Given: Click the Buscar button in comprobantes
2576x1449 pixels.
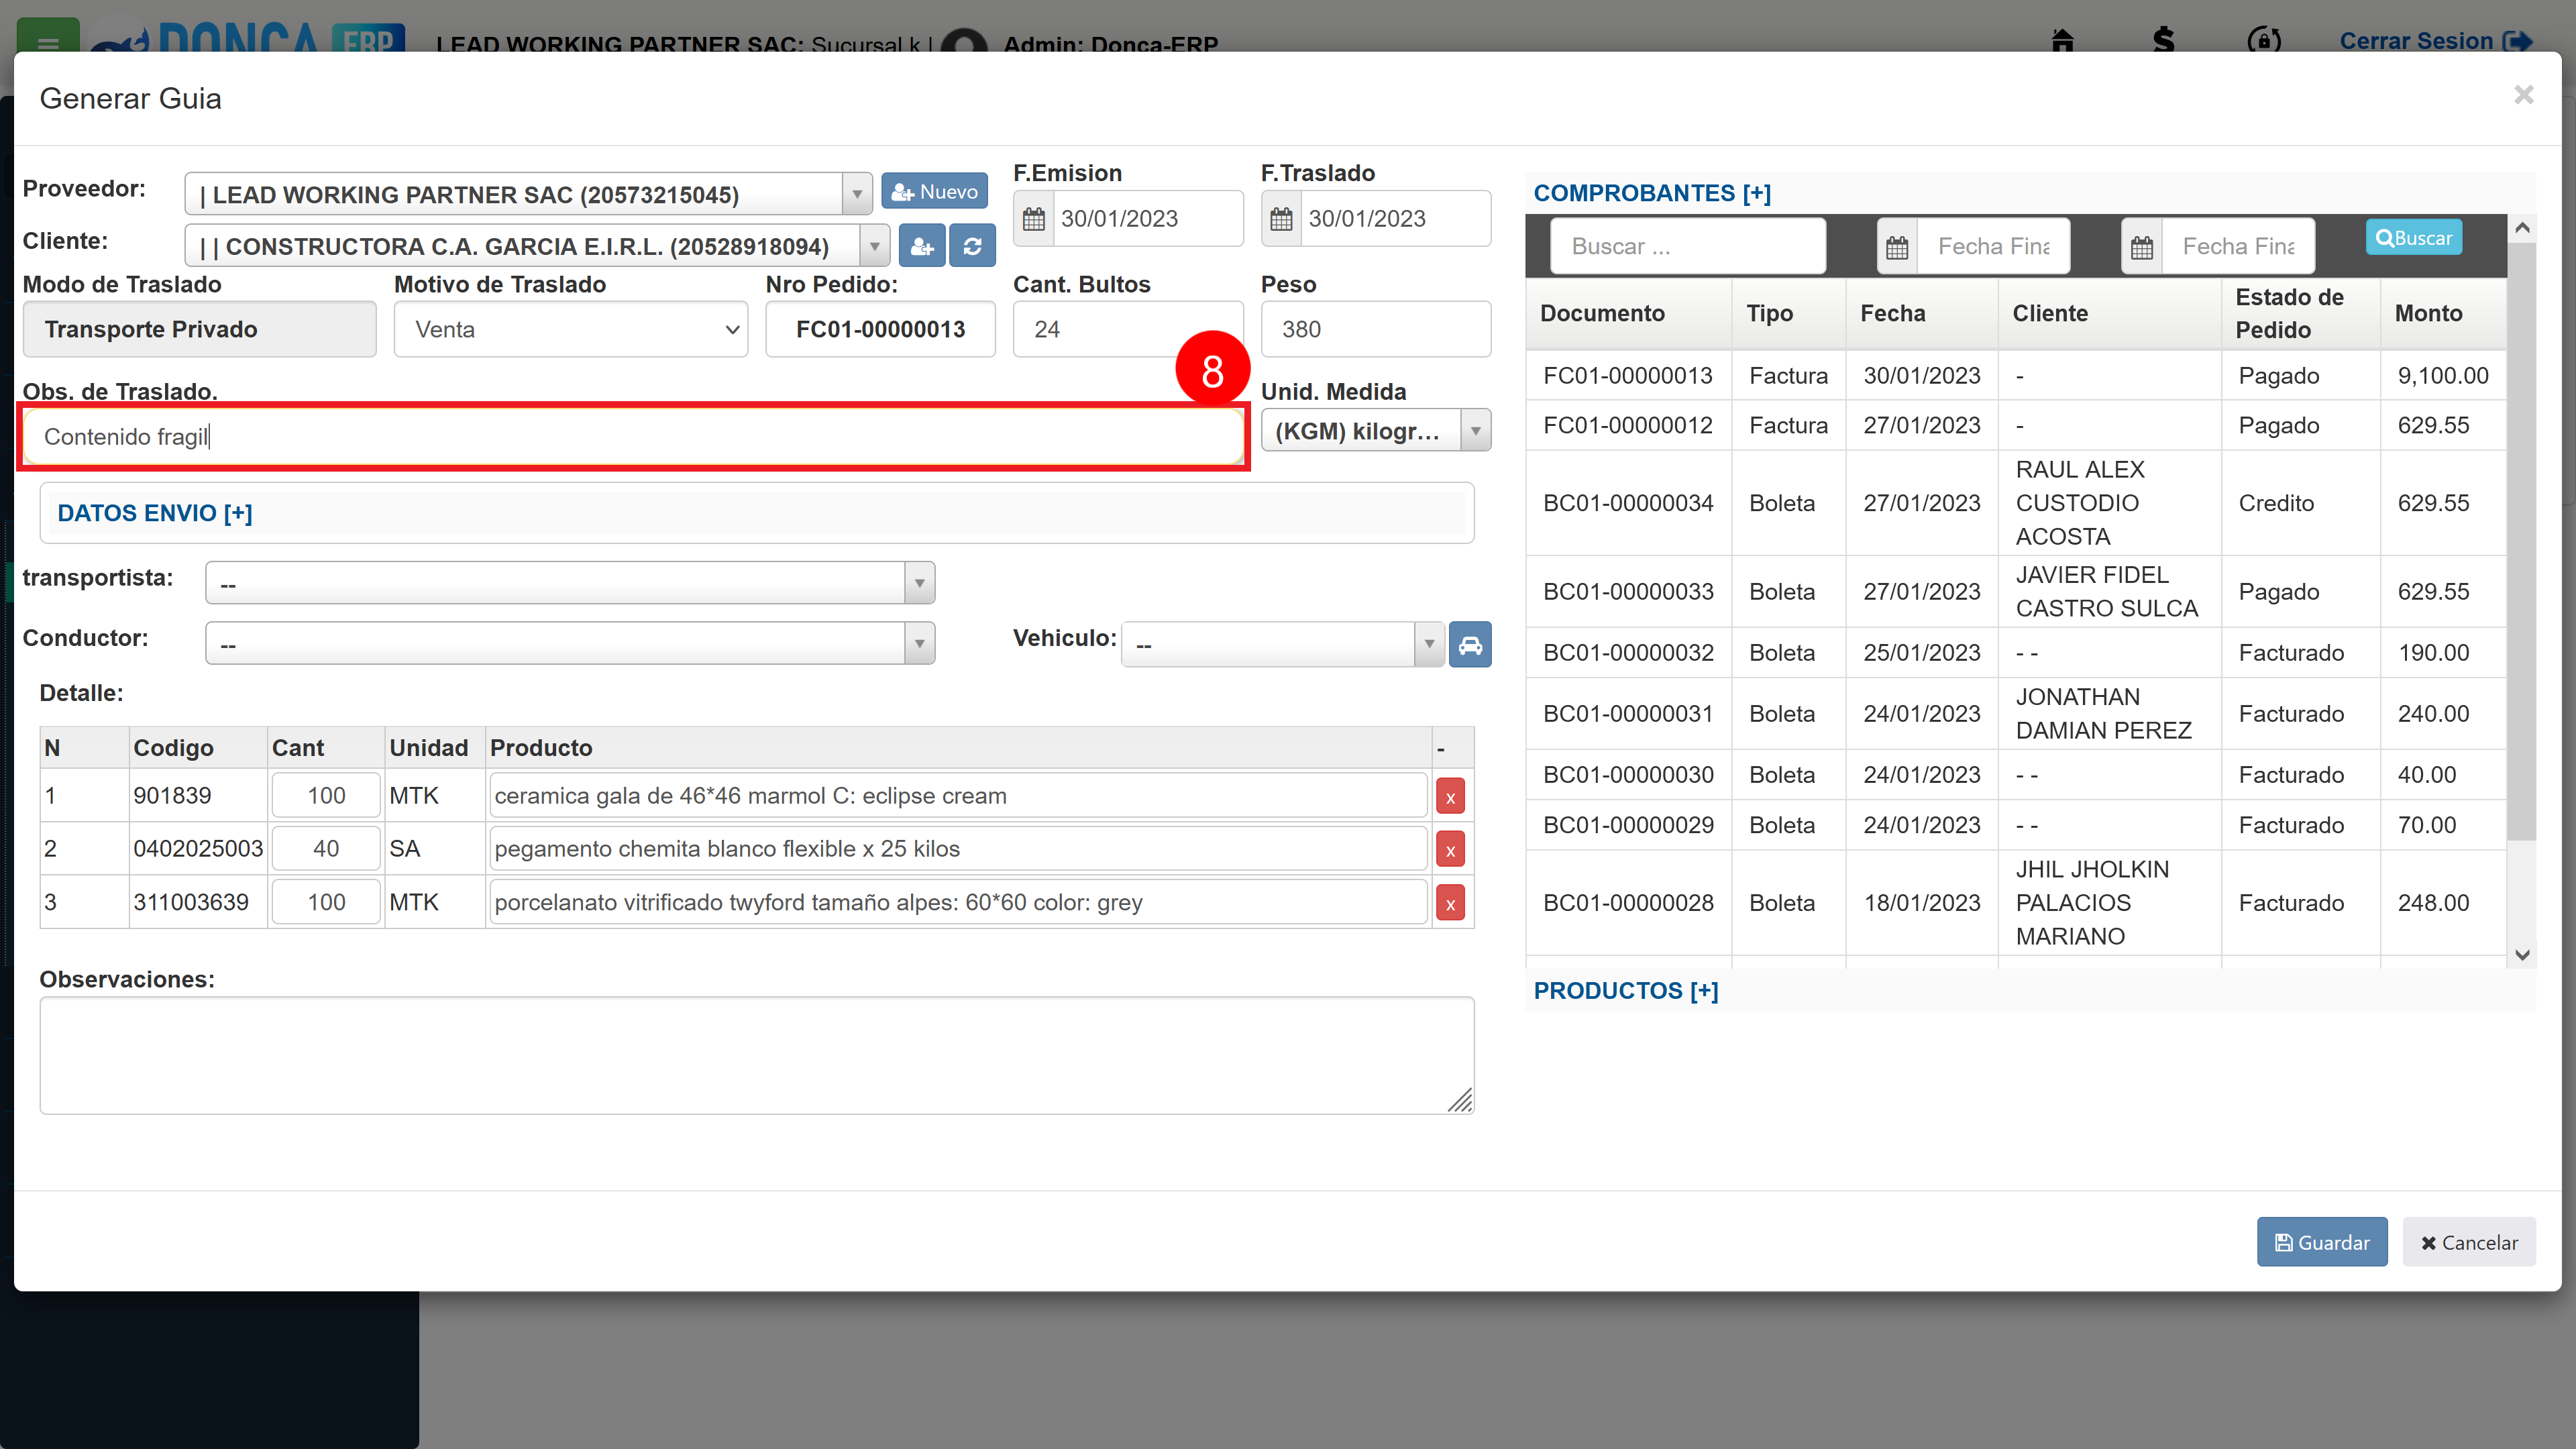Looking at the screenshot, I should tap(2413, 238).
